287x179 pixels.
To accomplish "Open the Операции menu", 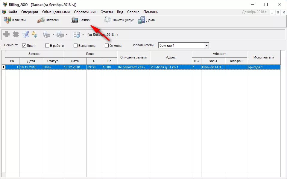I will (x=30, y=12).
